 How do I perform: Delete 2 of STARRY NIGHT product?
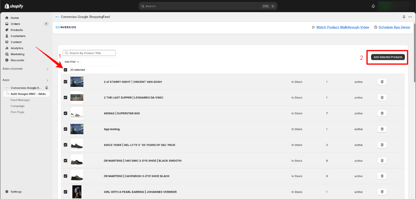point(382,82)
